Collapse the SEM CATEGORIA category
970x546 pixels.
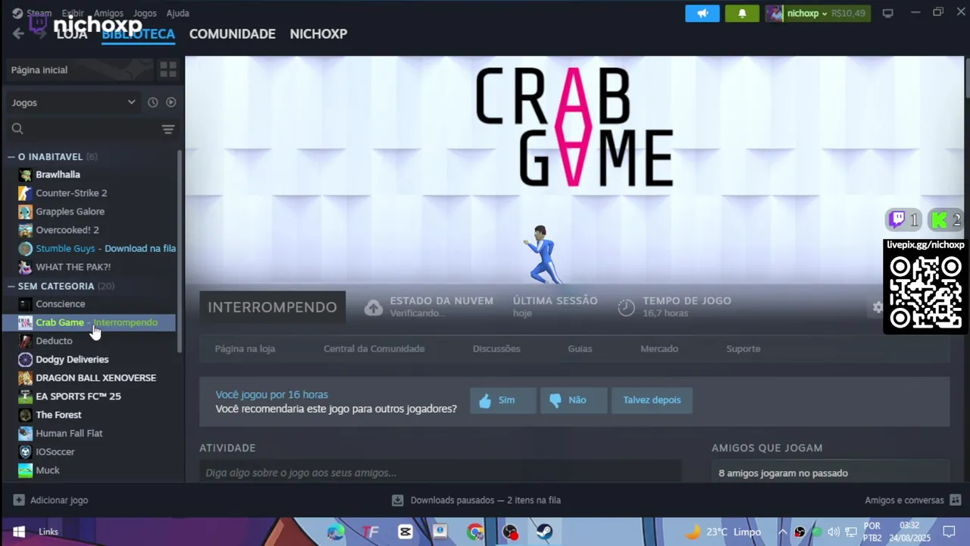pos(11,287)
